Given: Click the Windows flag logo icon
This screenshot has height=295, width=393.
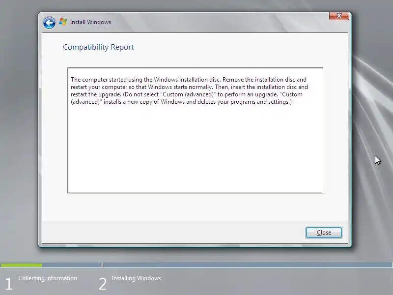Looking at the screenshot, I should (x=63, y=22).
